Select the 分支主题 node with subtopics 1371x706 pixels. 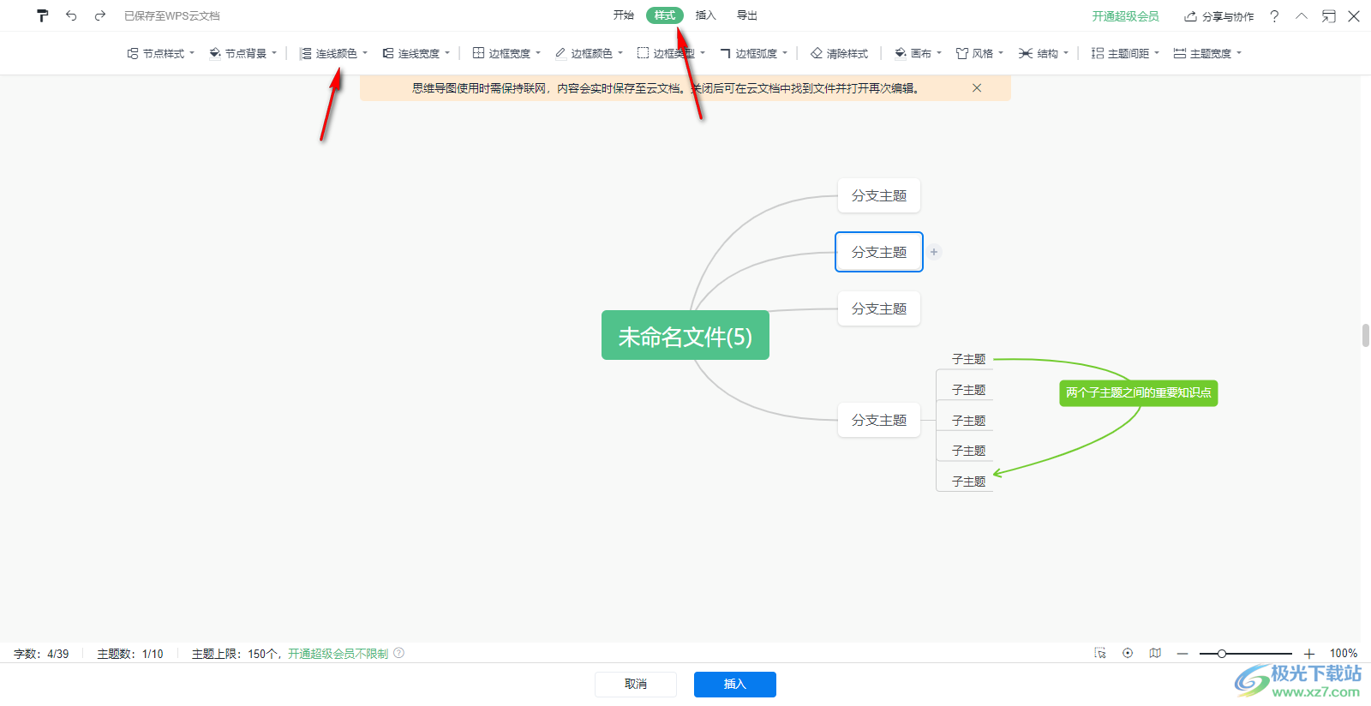[879, 420]
